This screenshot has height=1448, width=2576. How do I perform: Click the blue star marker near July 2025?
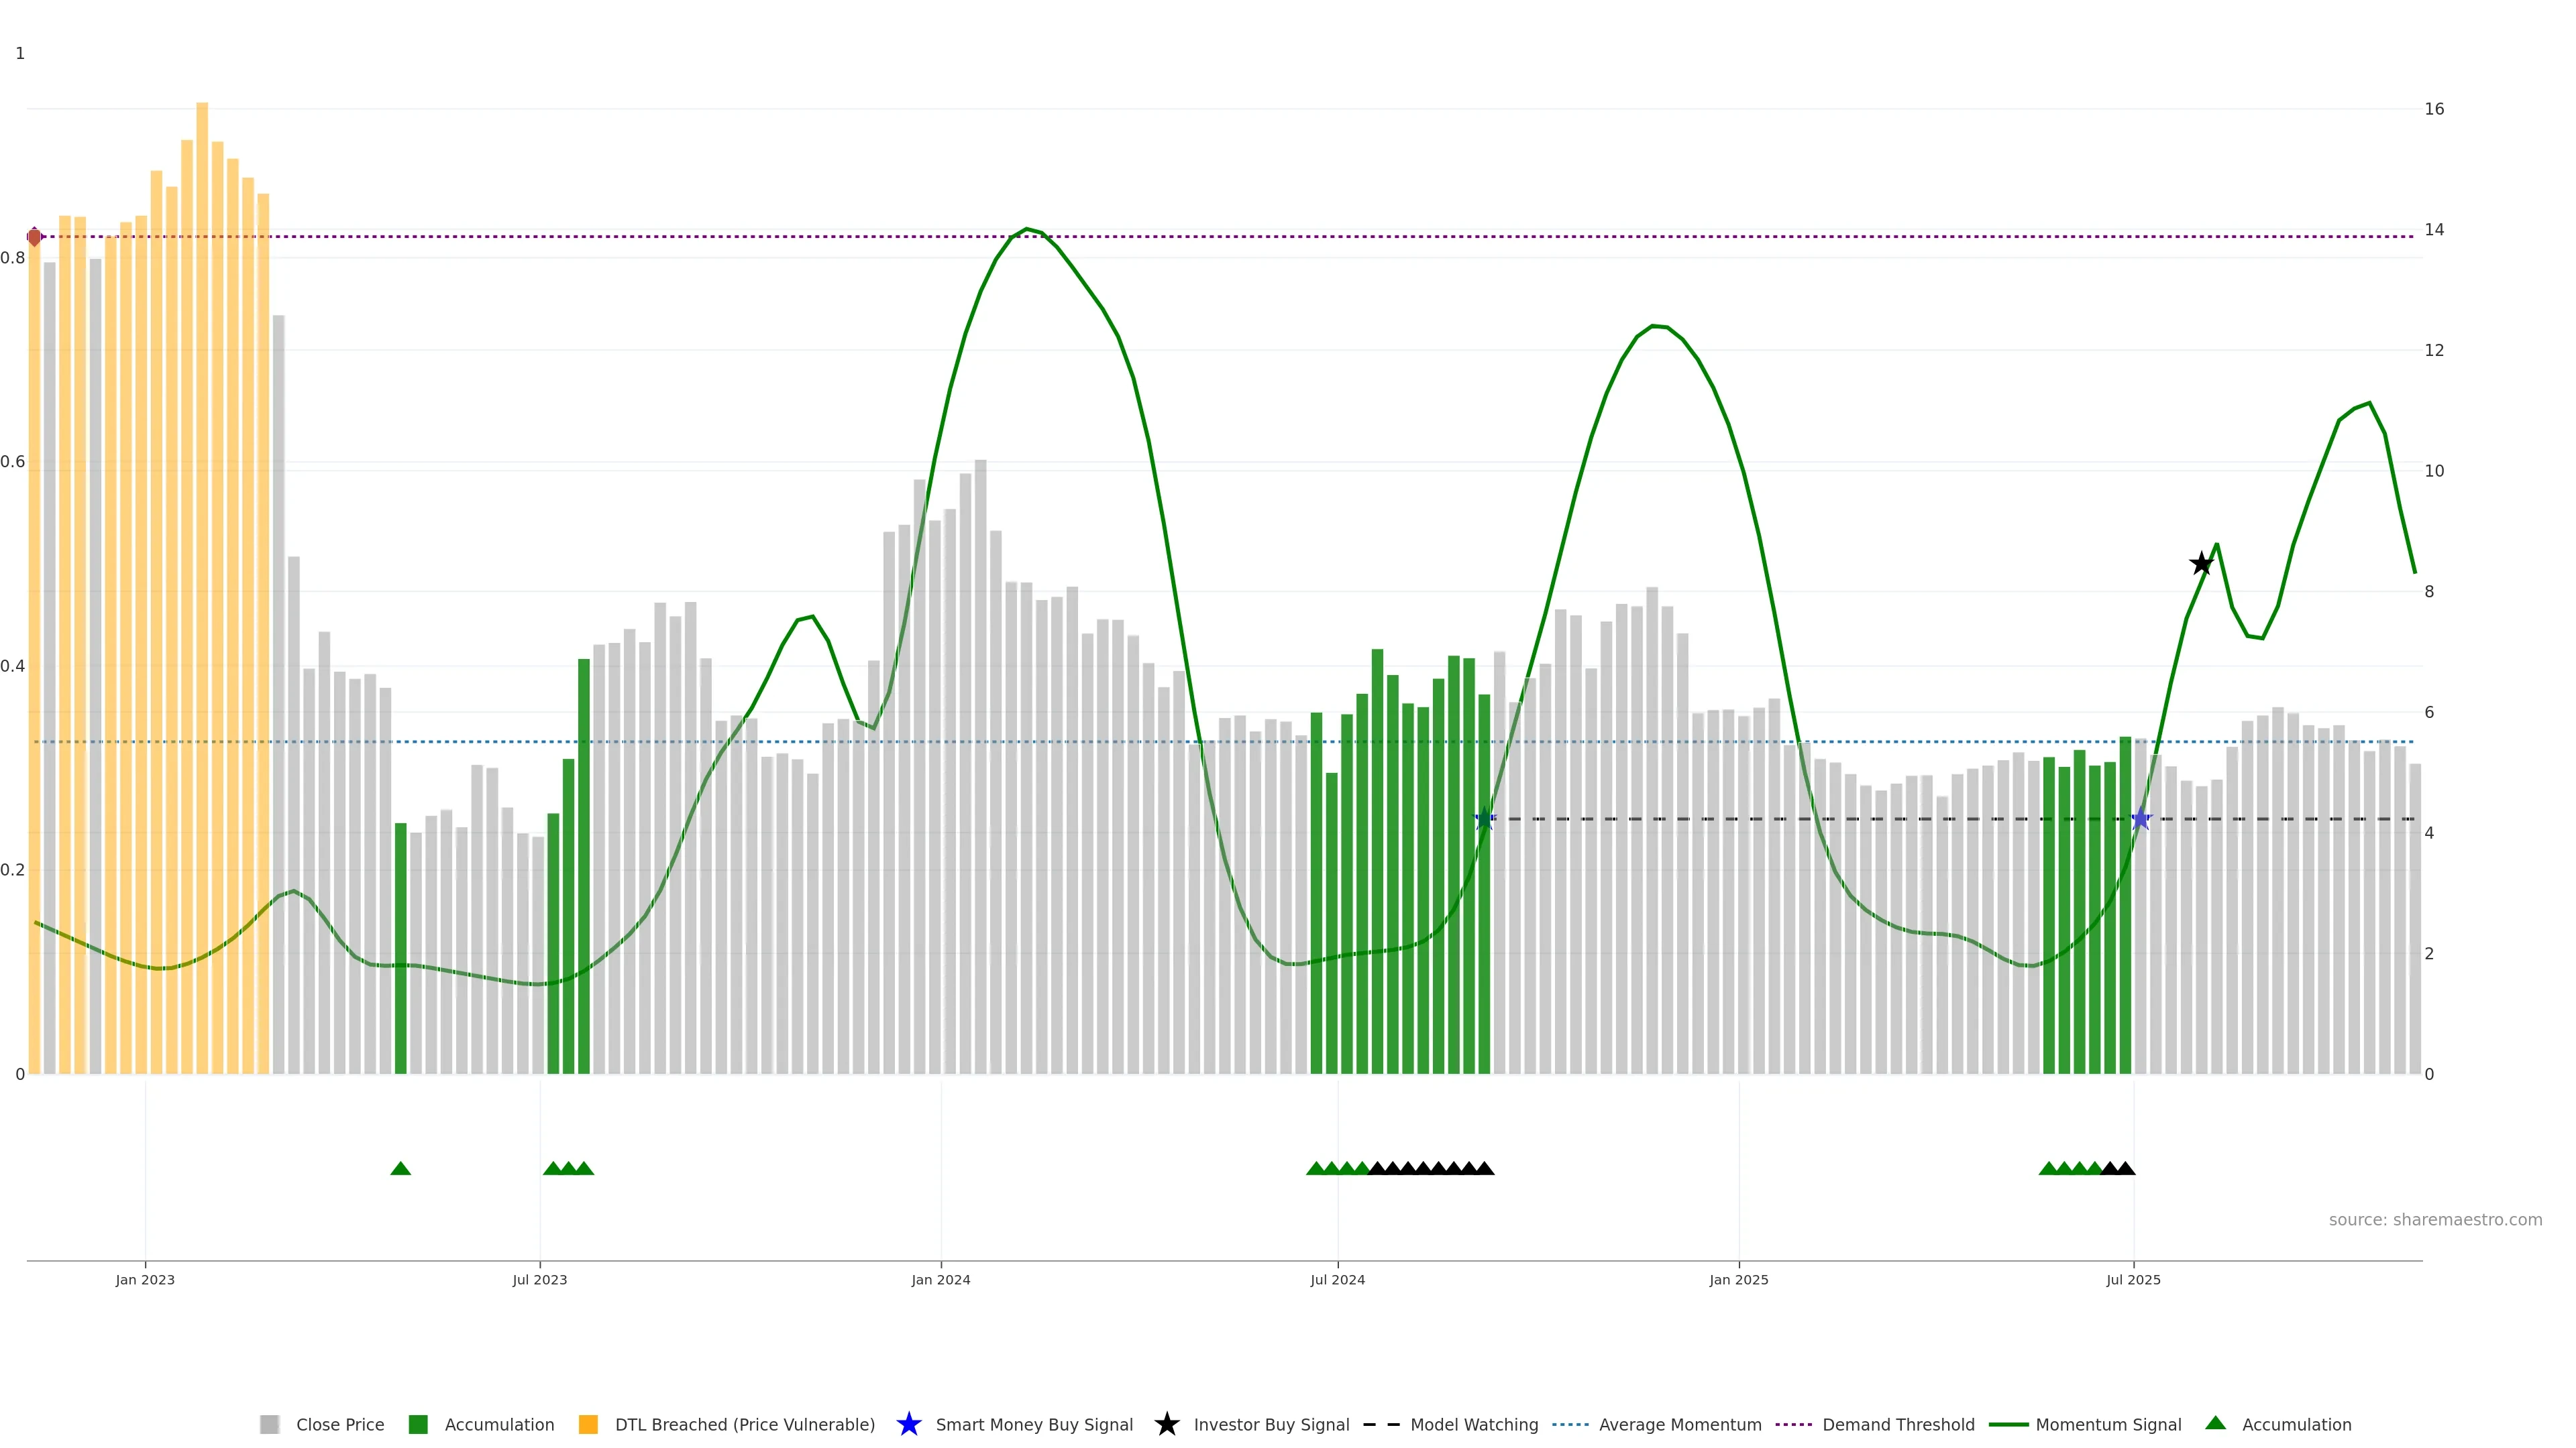pos(2140,819)
